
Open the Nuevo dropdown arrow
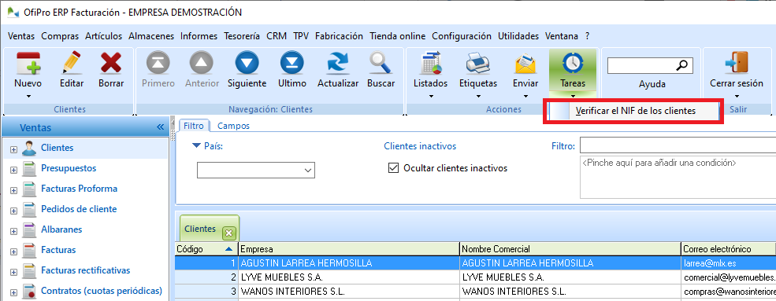pyautogui.click(x=28, y=96)
